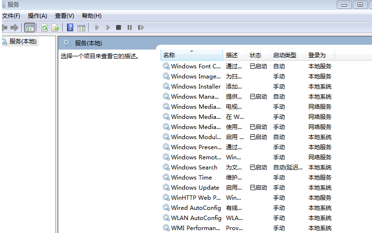This screenshot has height=233, width=372.
Task: Select the Windows Update service row
Action: click(x=195, y=188)
